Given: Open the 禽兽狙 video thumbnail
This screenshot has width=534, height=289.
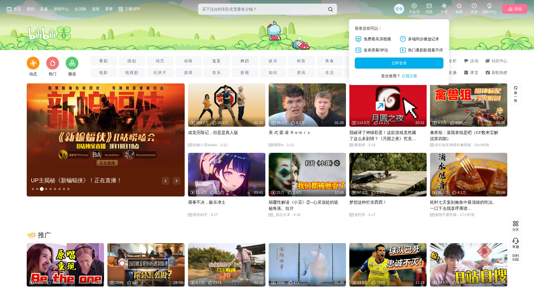Looking at the screenshot, I should click(469, 105).
